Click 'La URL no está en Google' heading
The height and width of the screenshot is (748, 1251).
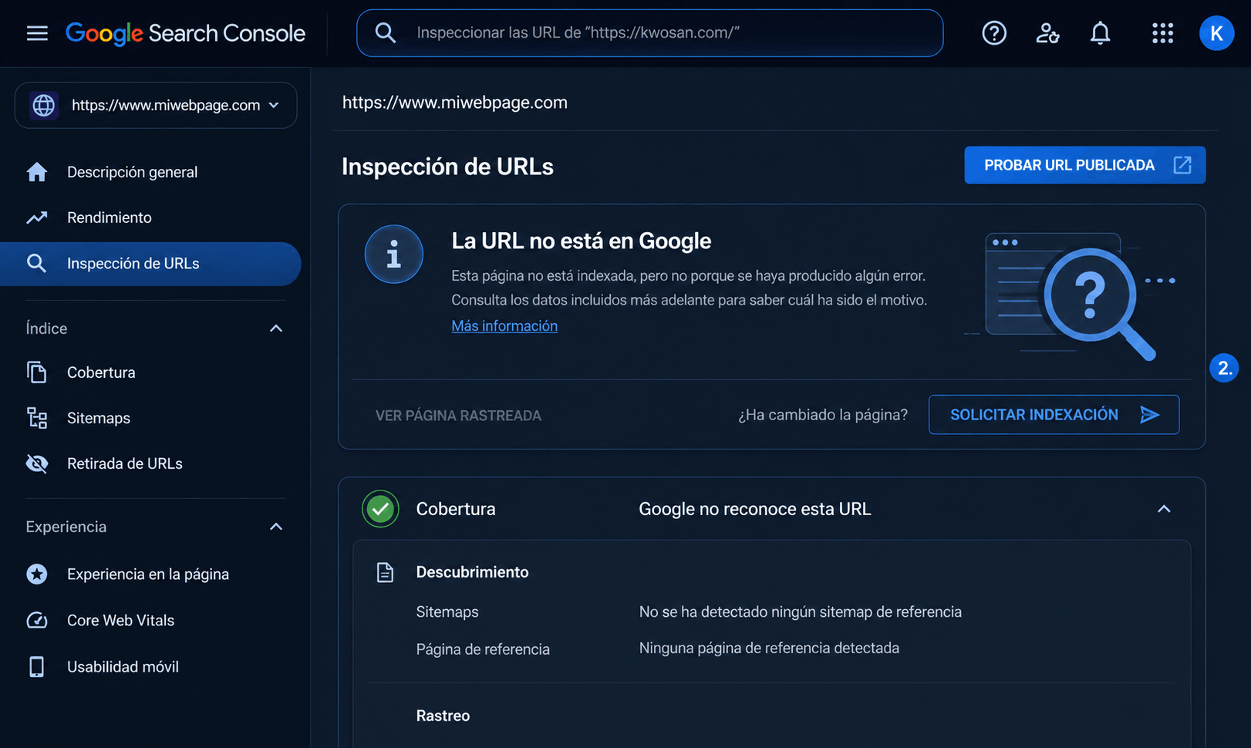(x=582, y=241)
